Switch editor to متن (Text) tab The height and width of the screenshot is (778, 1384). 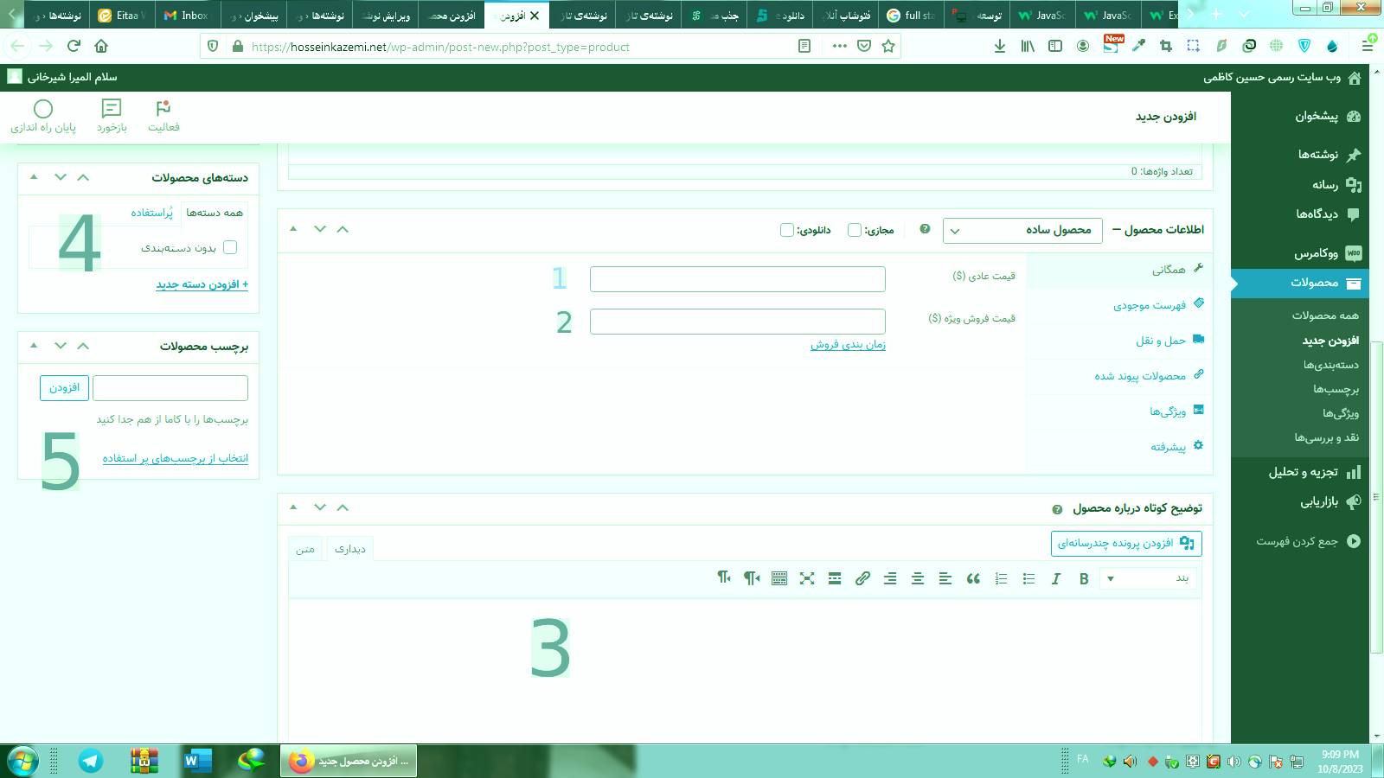(305, 549)
